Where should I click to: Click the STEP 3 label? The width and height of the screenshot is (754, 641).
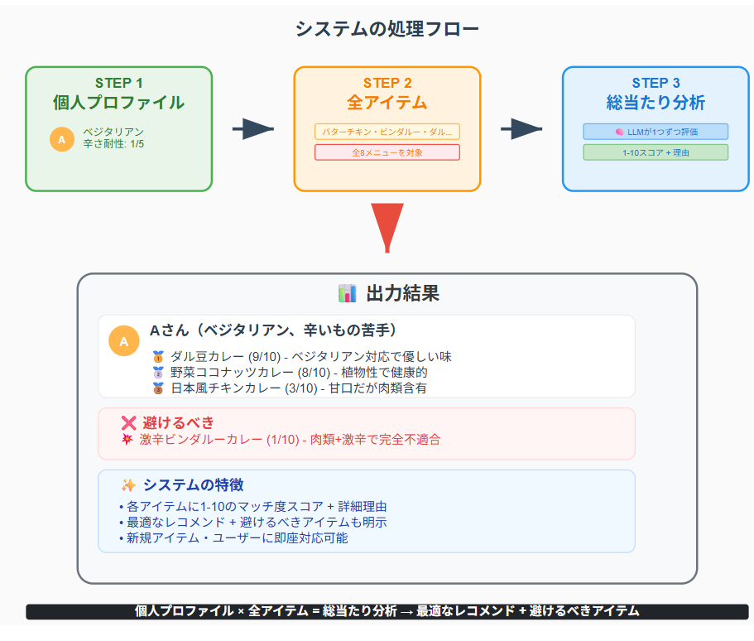[x=656, y=84]
